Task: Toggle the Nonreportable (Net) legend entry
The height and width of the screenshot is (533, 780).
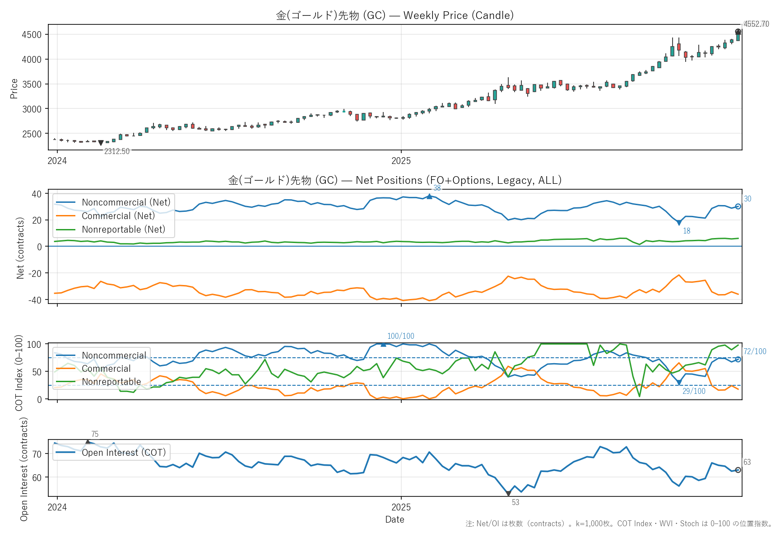Action: [x=123, y=229]
